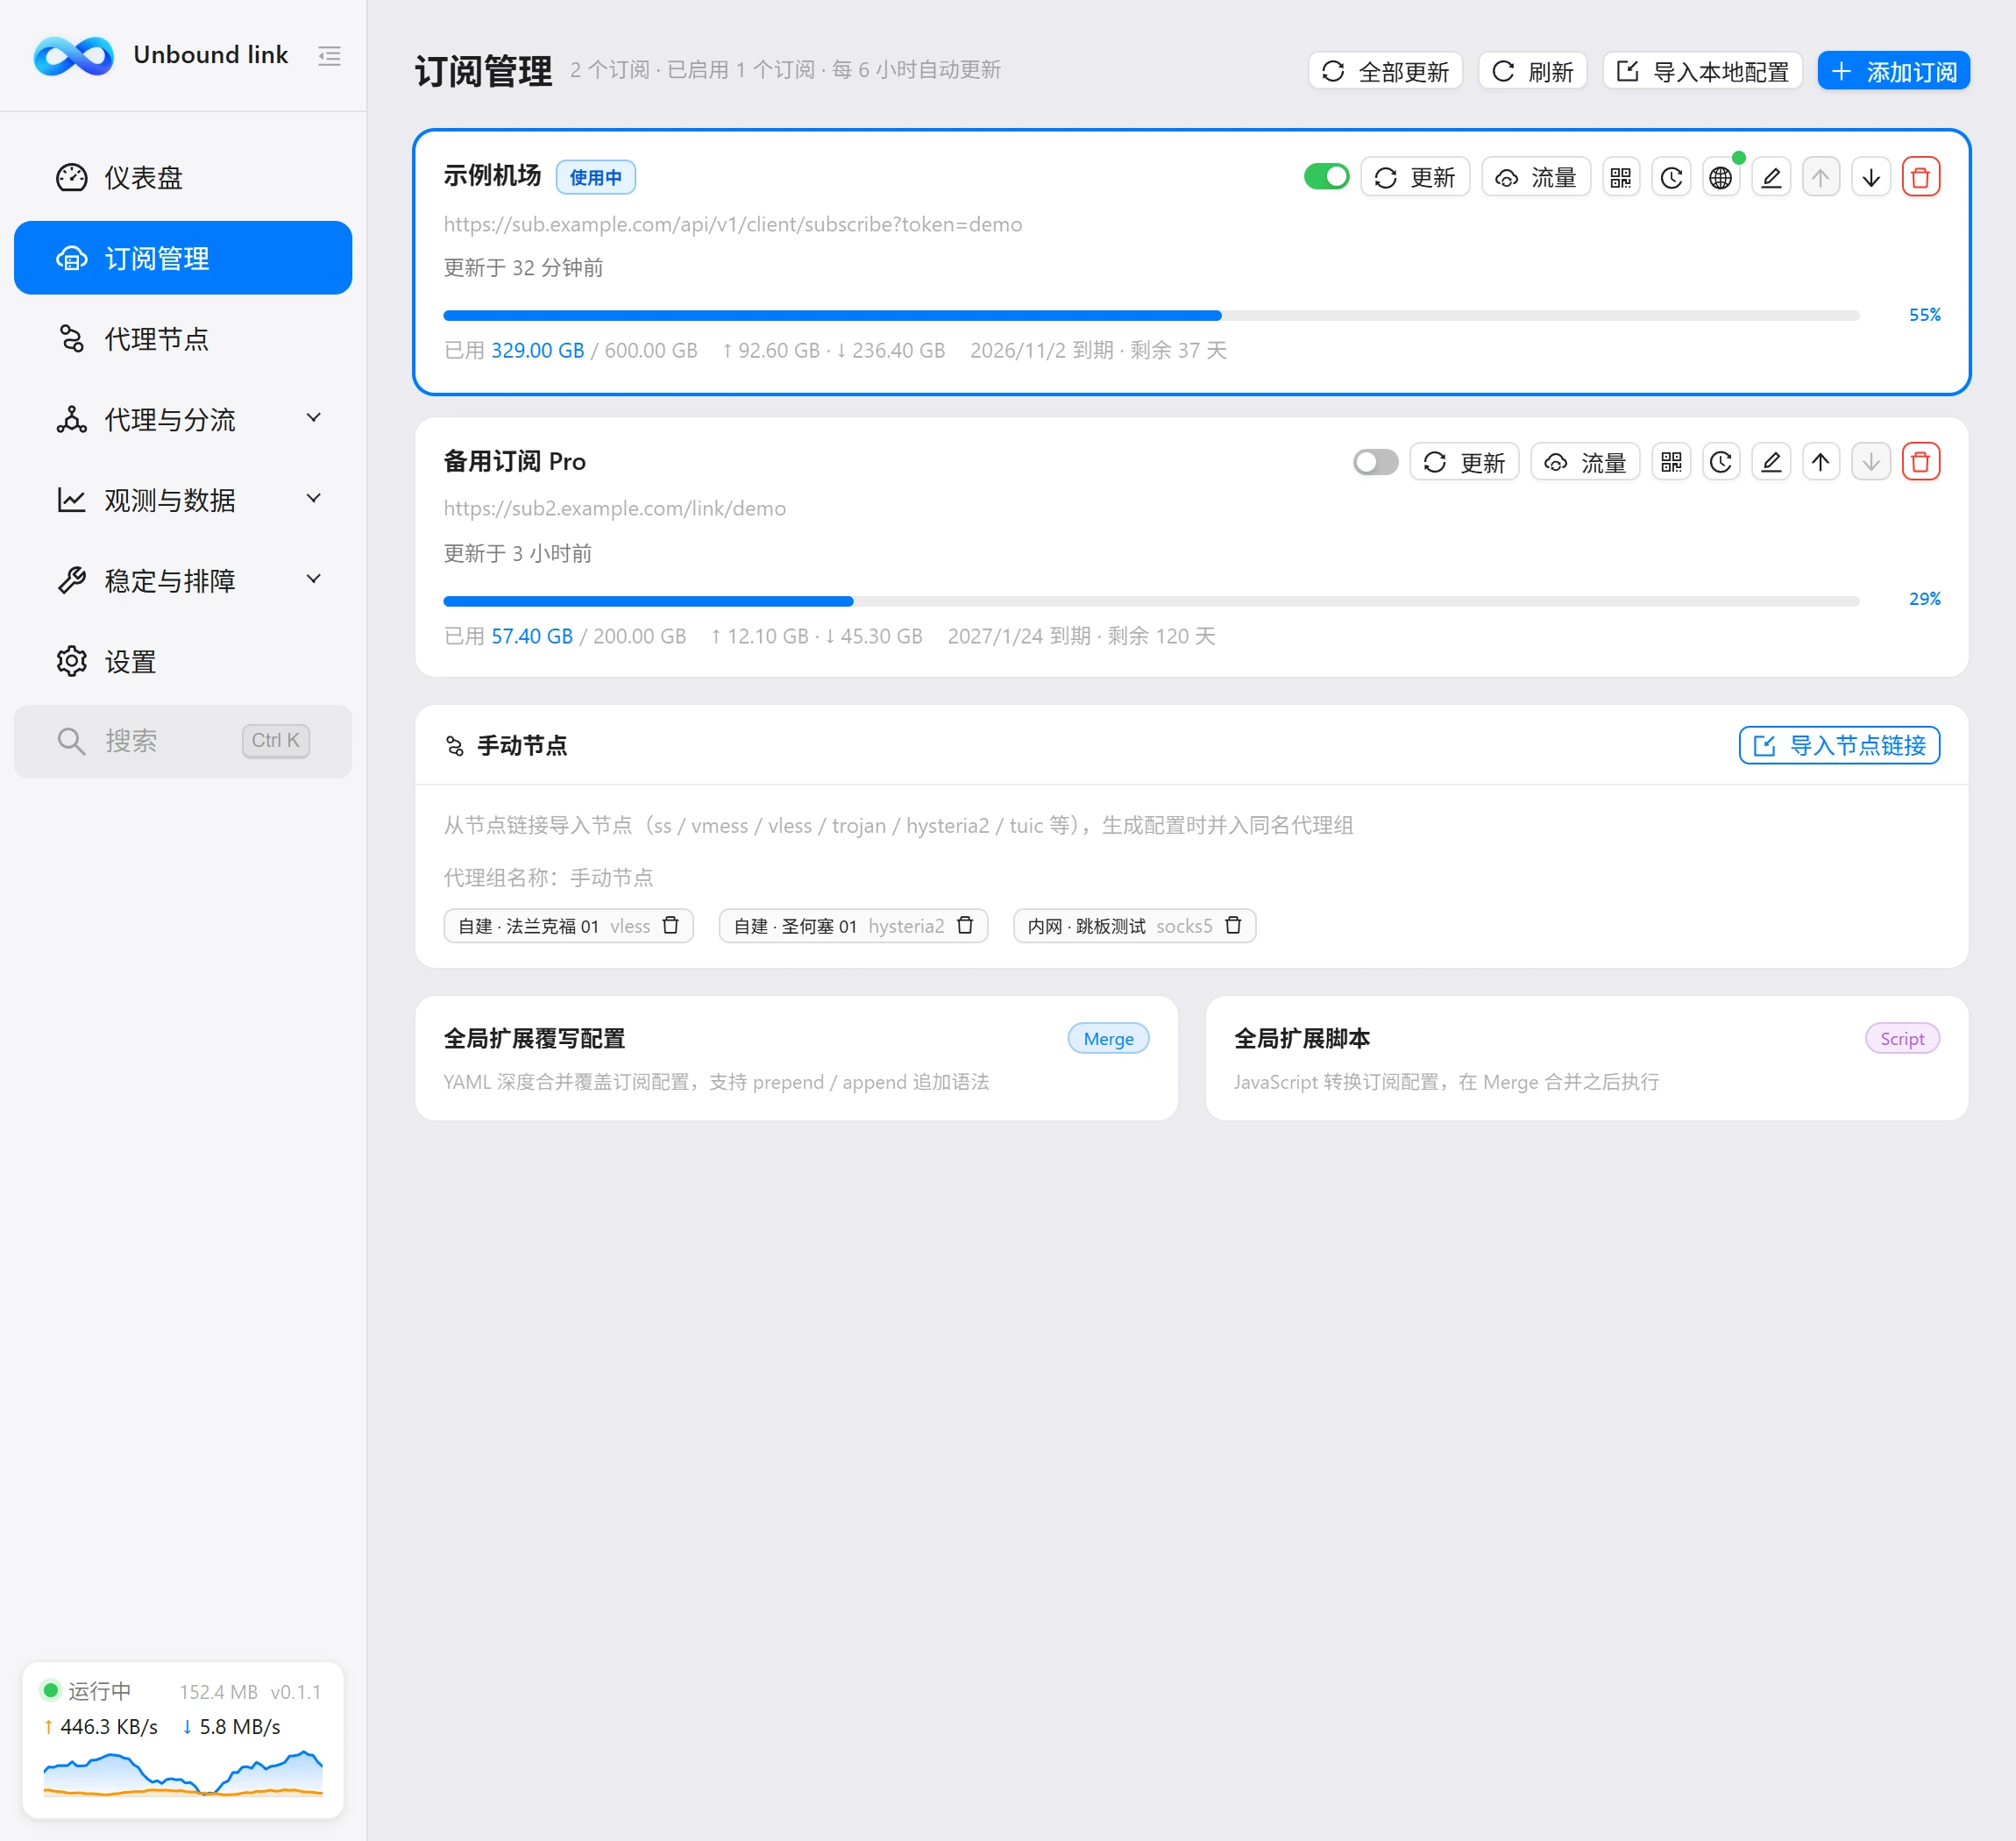Collapse the sidebar with the menu icon
Screen dimensions: 2016x1841
pos(329,56)
